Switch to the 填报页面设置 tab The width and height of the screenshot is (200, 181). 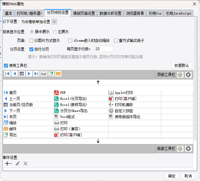click(84, 13)
